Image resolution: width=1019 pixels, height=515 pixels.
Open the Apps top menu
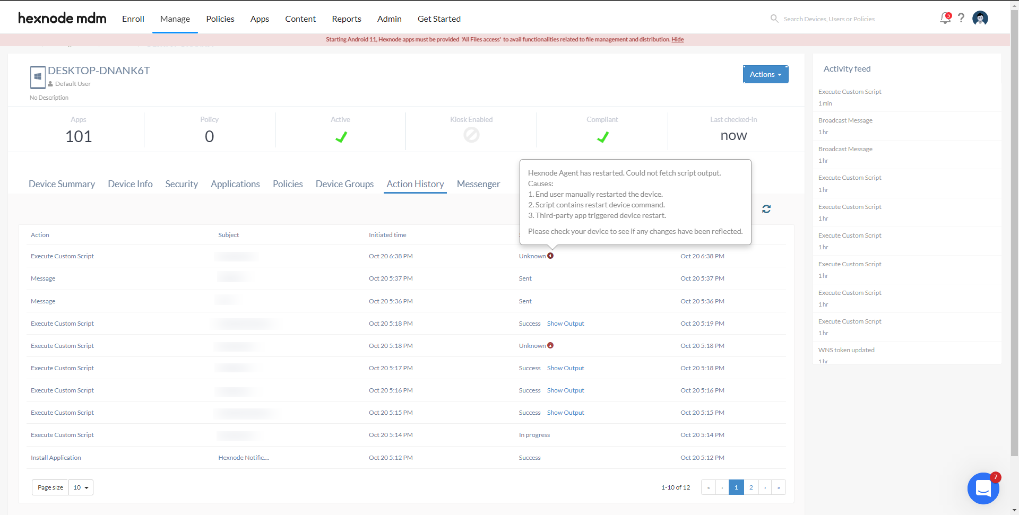click(260, 19)
